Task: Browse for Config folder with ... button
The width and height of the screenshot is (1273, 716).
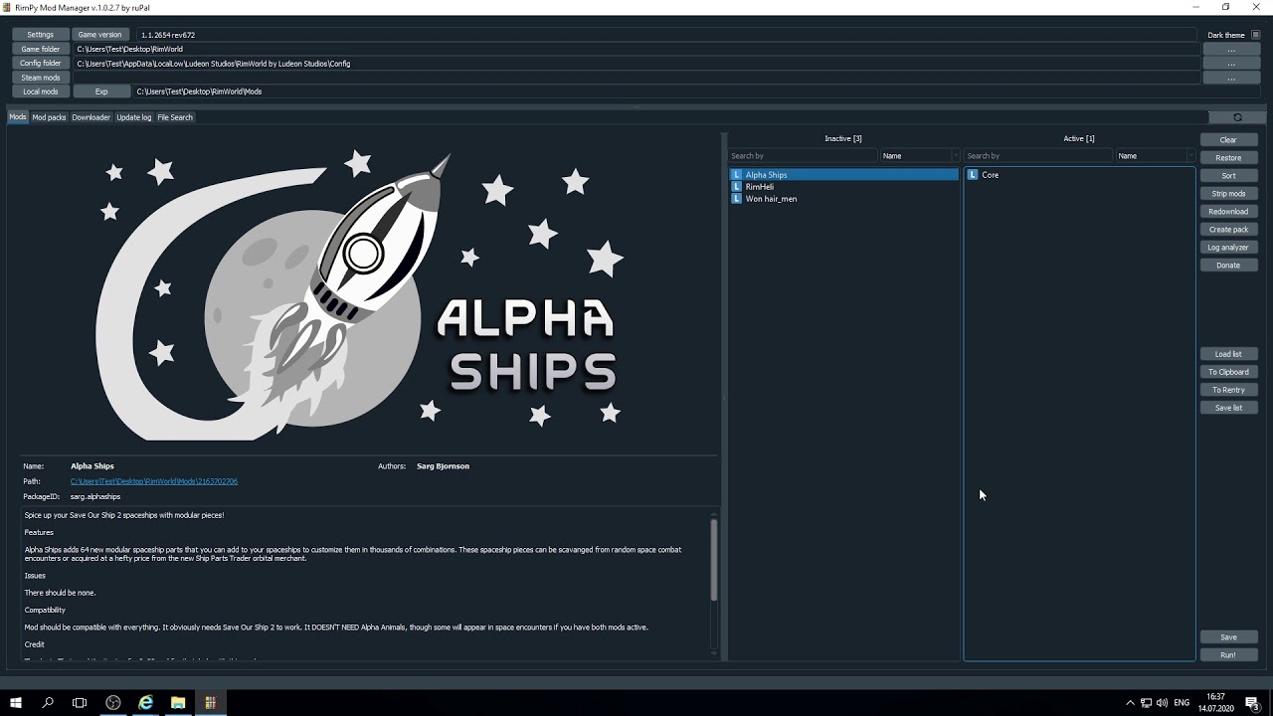Action: [1231, 64]
